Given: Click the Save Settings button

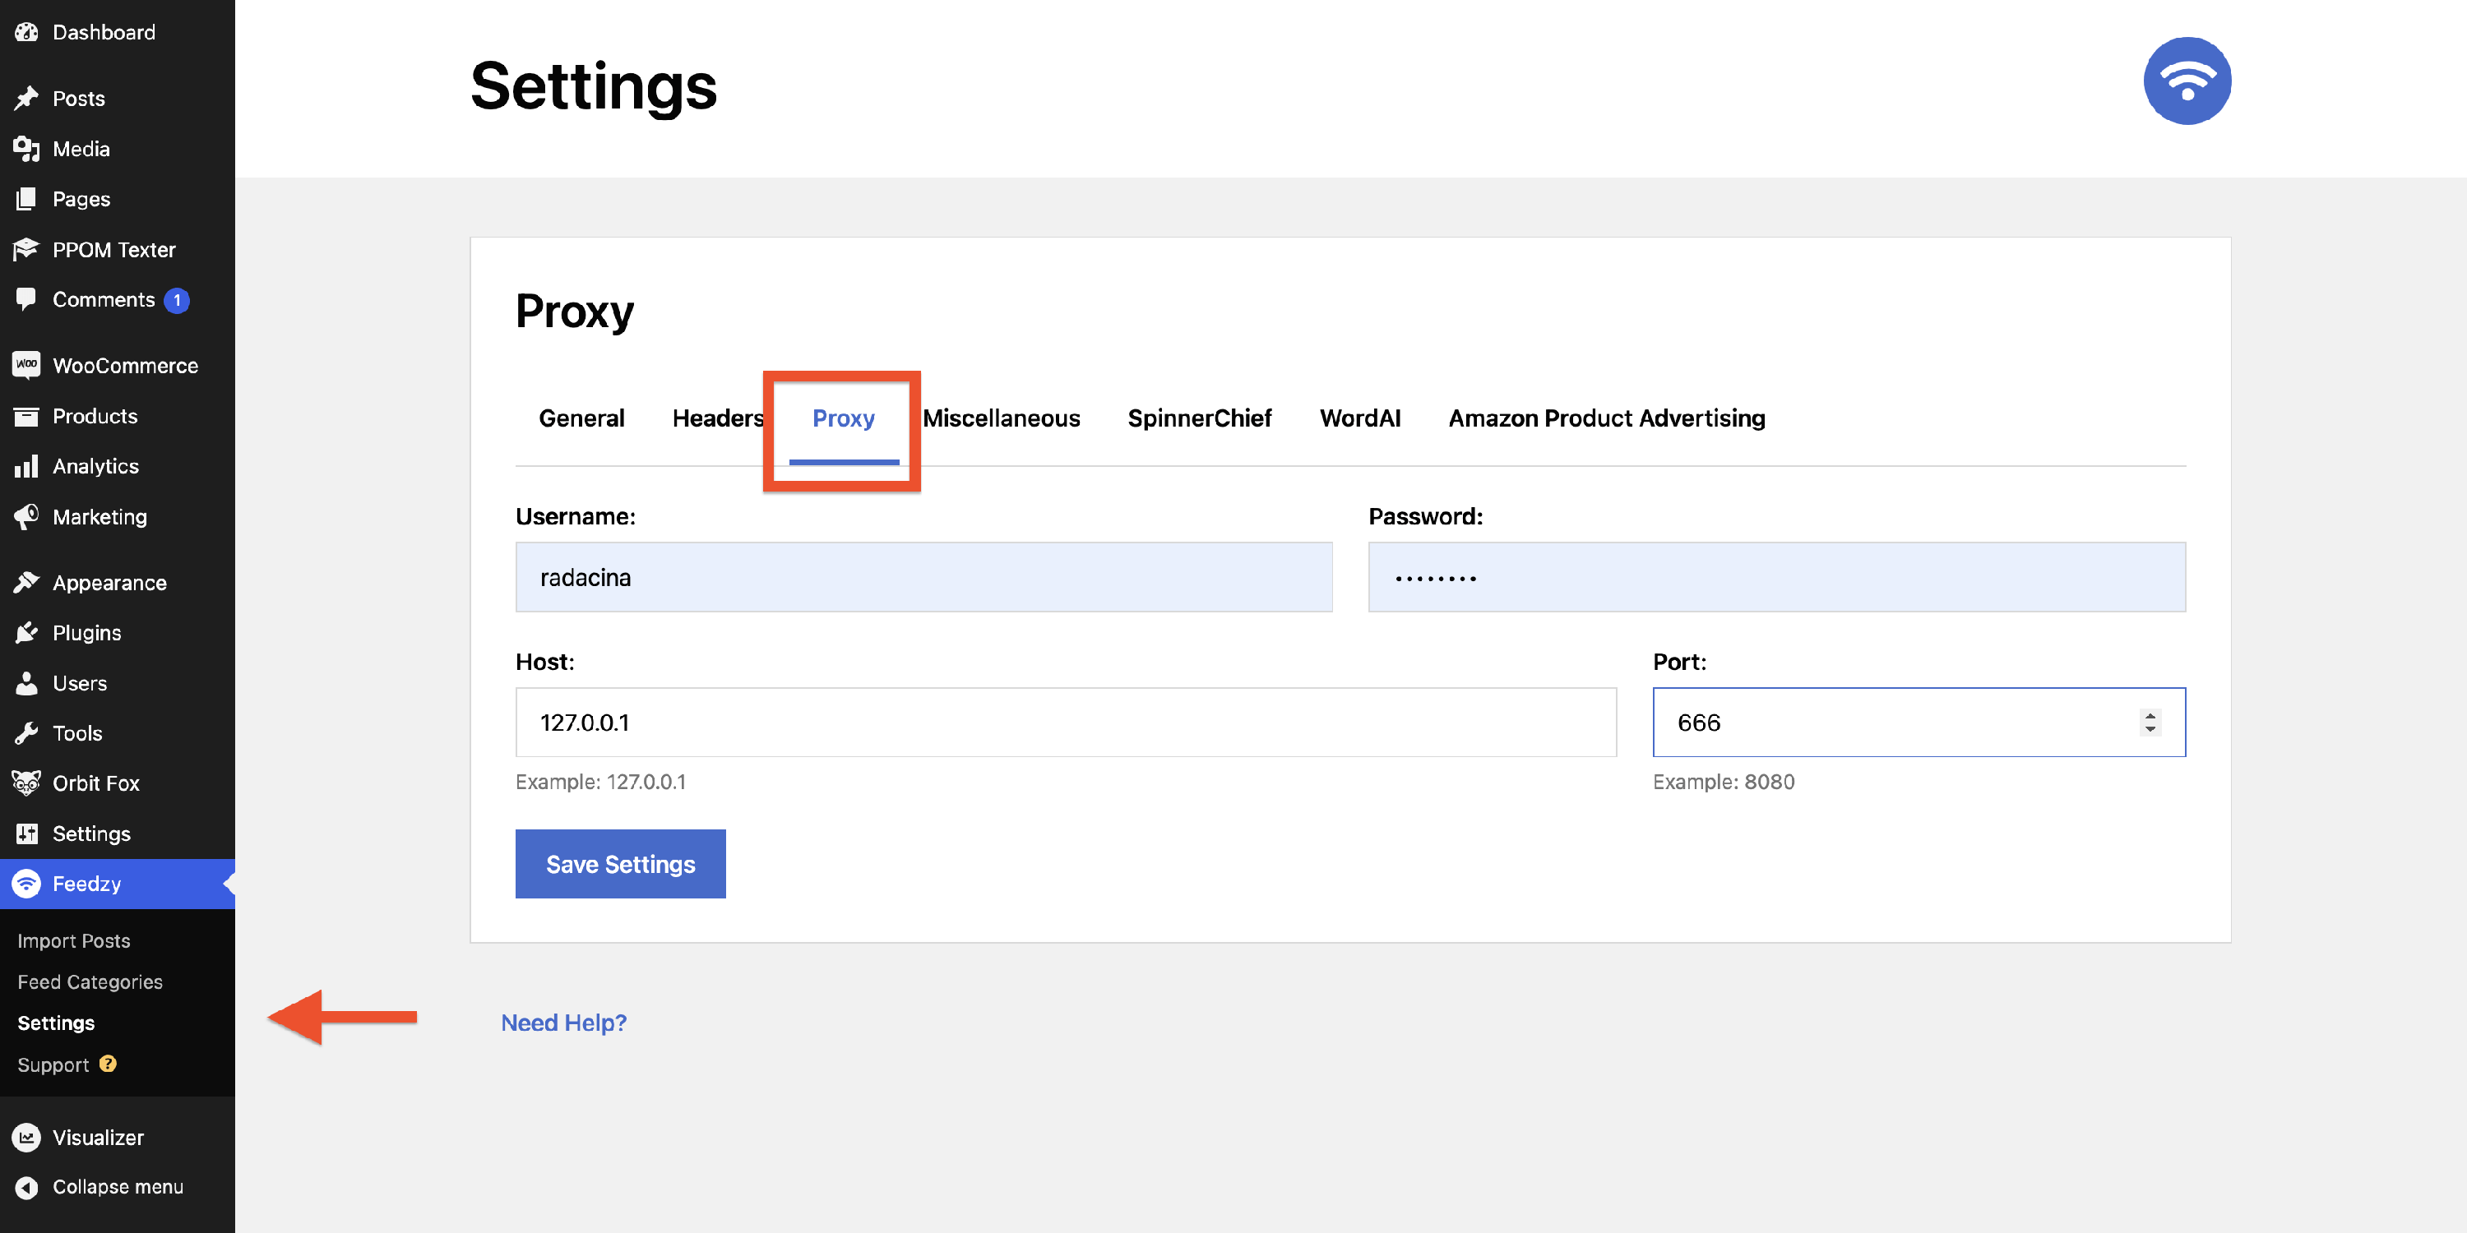Looking at the screenshot, I should tap(619, 863).
